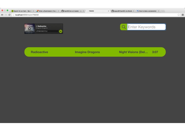Close the 769292 tab
This screenshot has height=131, width=185.
click(x=109, y=11)
